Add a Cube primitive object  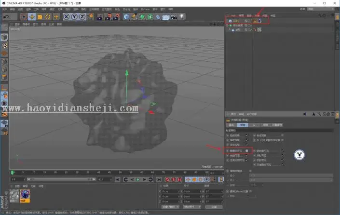tap(126, 17)
